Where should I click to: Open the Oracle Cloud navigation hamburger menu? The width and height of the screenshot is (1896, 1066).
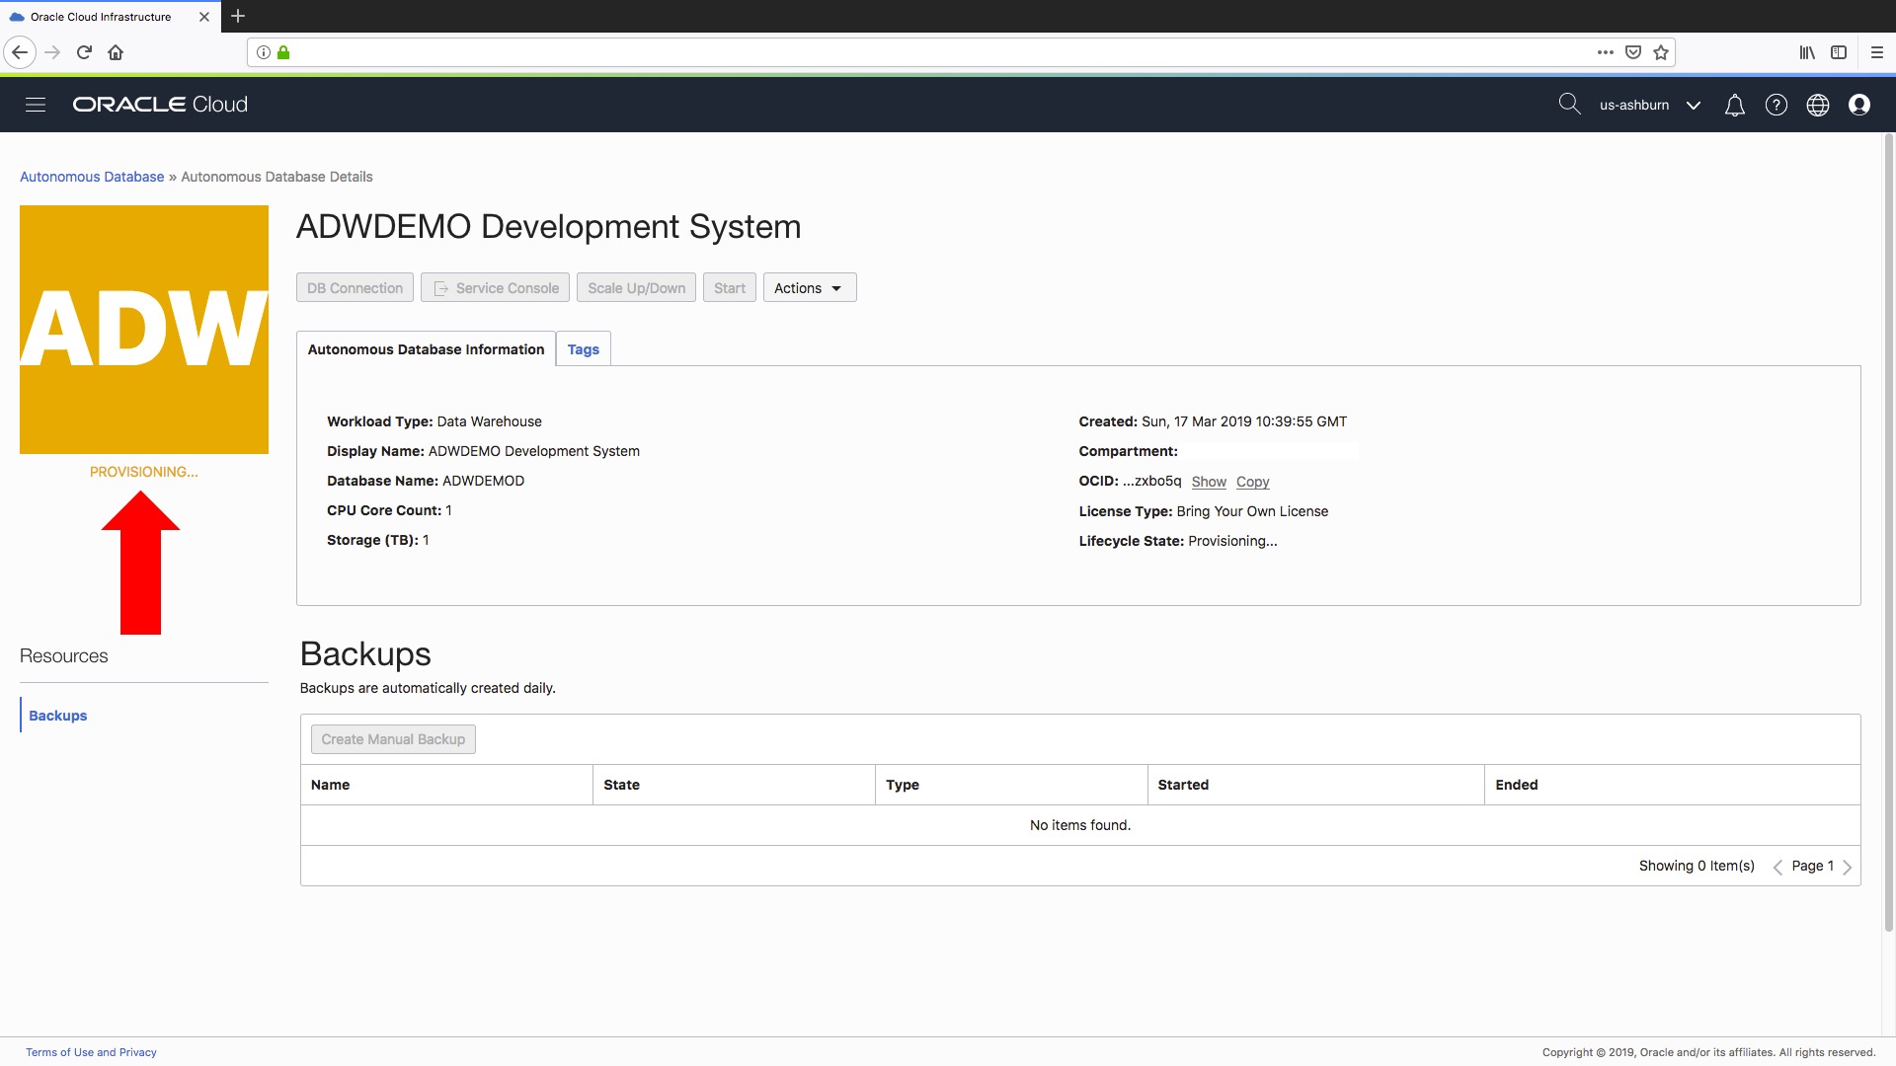point(36,104)
